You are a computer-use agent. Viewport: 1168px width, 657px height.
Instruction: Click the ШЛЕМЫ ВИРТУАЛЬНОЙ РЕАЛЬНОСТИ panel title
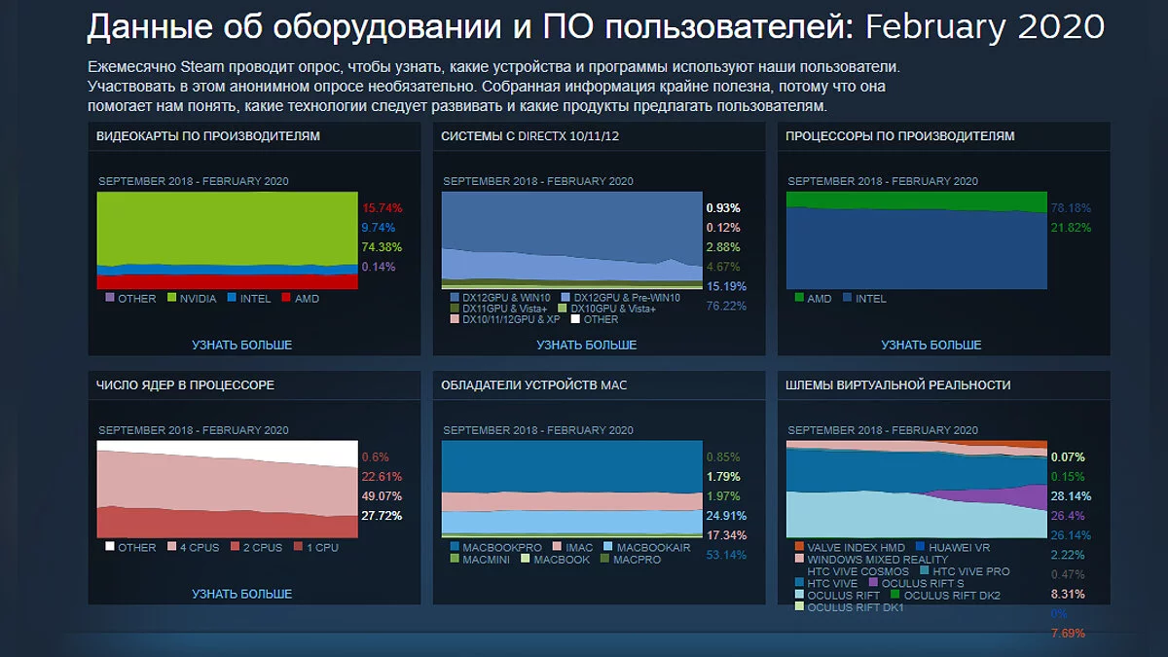897,385
